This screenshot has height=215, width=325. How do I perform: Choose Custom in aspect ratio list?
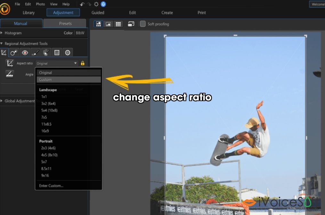tap(69, 80)
